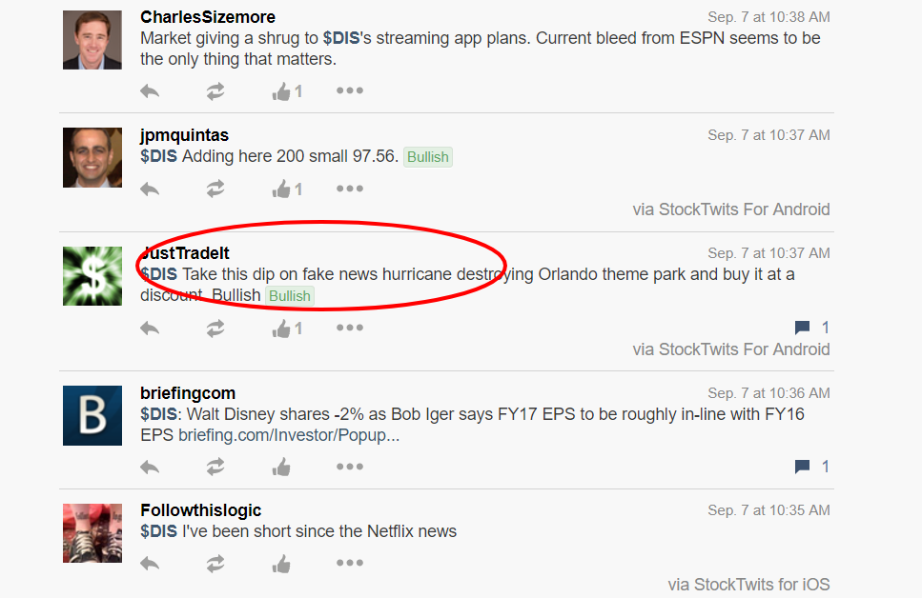Click $DIS ticker in CharlesSizemore's post
Screen dimensions: 922x598
click(x=341, y=38)
